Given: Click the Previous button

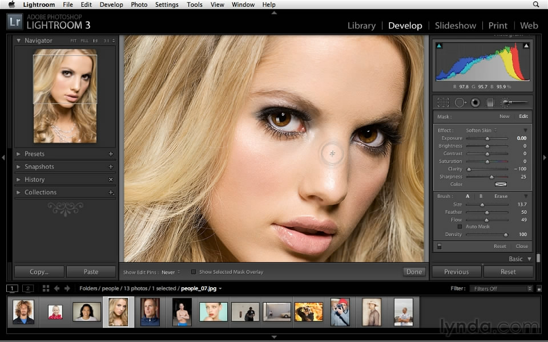Looking at the screenshot, I should 457,271.
